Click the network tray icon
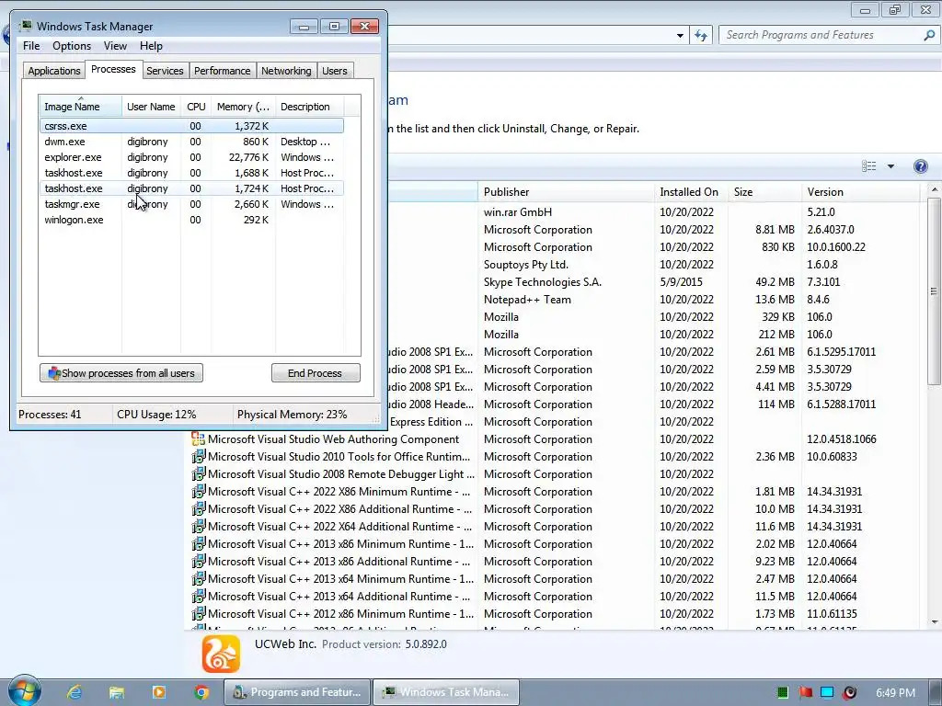Screen dimensions: 942x706 tap(827, 692)
